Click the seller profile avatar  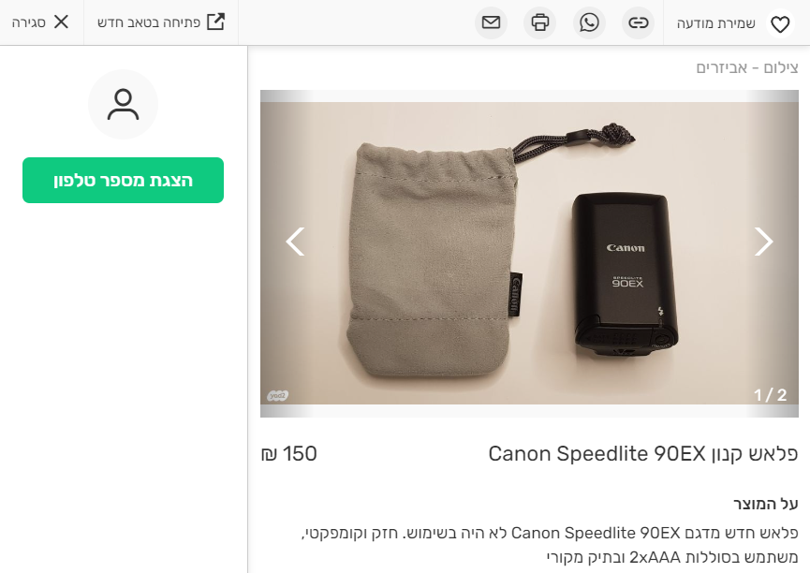(x=123, y=104)
